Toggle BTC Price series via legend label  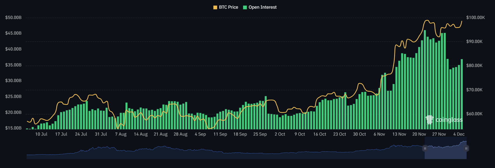(228, 7)
